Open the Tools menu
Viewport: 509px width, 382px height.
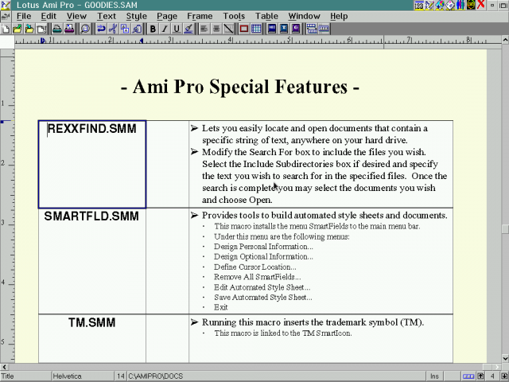pos(234,16)
